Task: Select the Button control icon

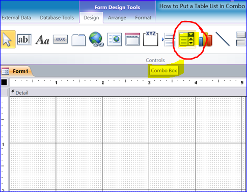Action: [x=60, y=39]
